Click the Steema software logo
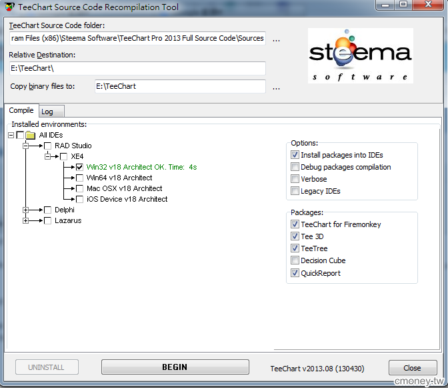This screenshot has height=388, width=448. 360,56
